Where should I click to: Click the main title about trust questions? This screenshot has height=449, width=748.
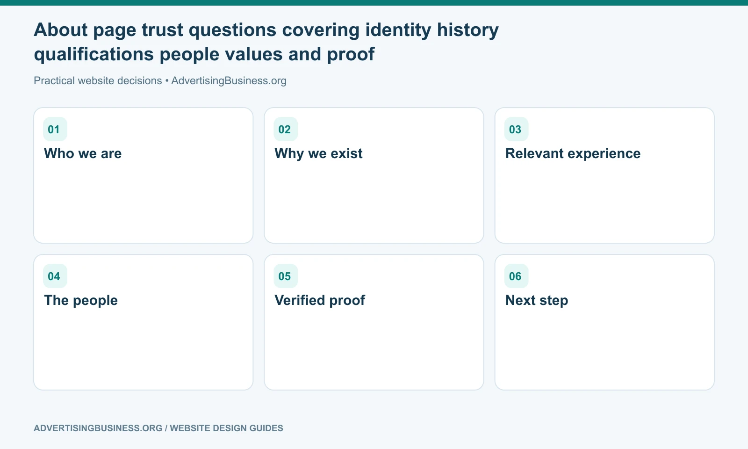coord(266,42)
